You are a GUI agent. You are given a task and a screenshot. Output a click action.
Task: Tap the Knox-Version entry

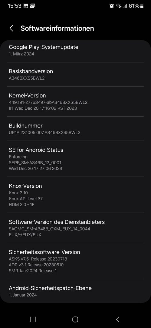pos(76,195)
